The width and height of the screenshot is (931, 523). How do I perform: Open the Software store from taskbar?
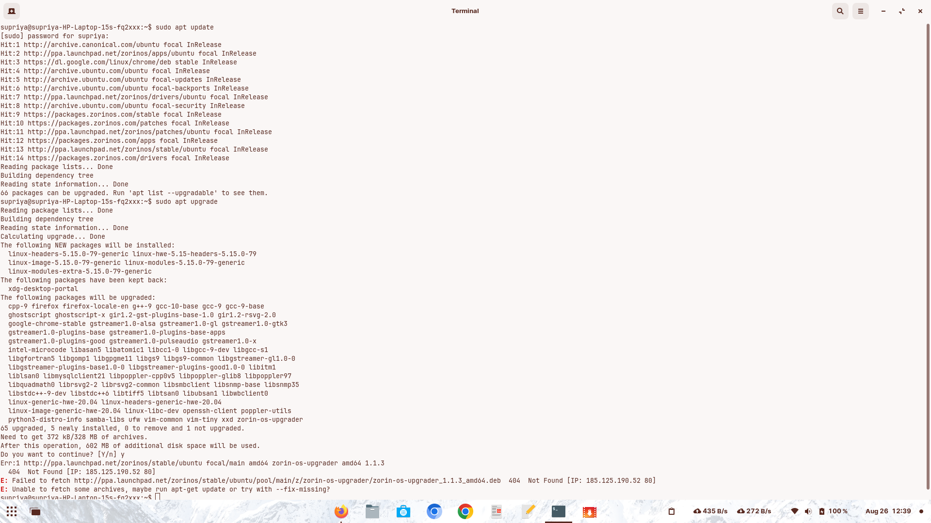point(403,511)
